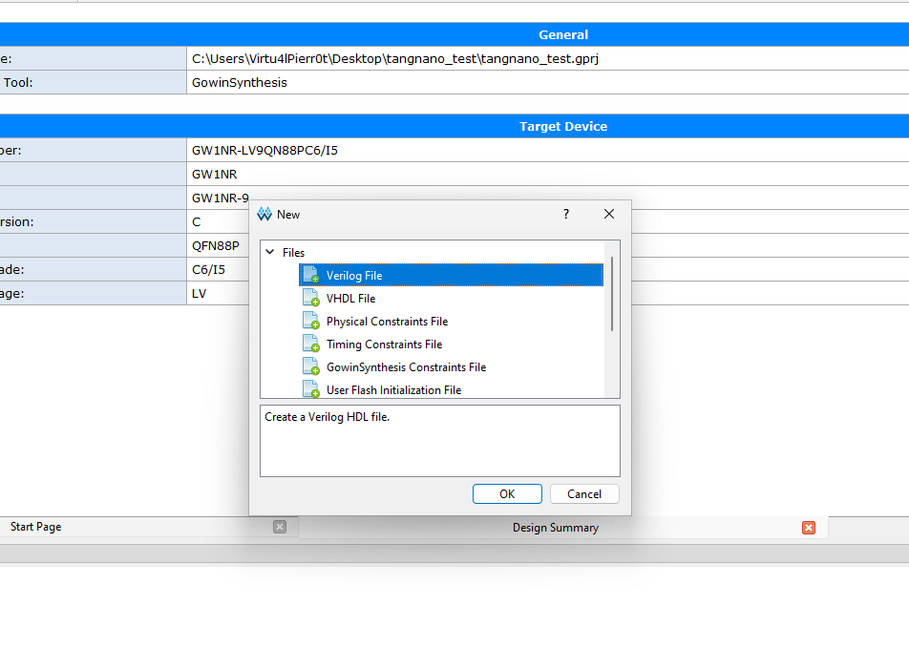
Task: Choose GowinSynthesis Constraints File in the list
Action: click(x=406, y=367)
